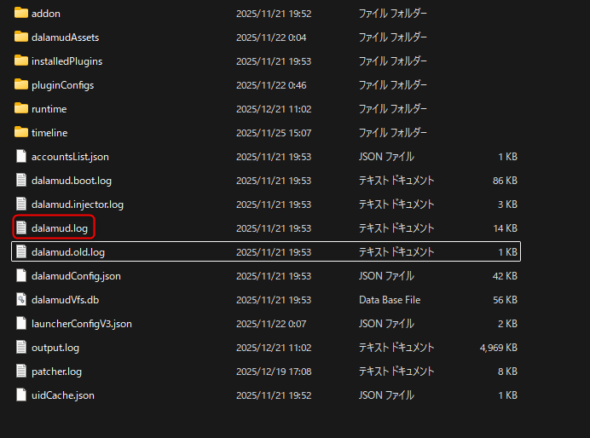
Task: Click the Data Base File type label
Action: click(390, 300)
